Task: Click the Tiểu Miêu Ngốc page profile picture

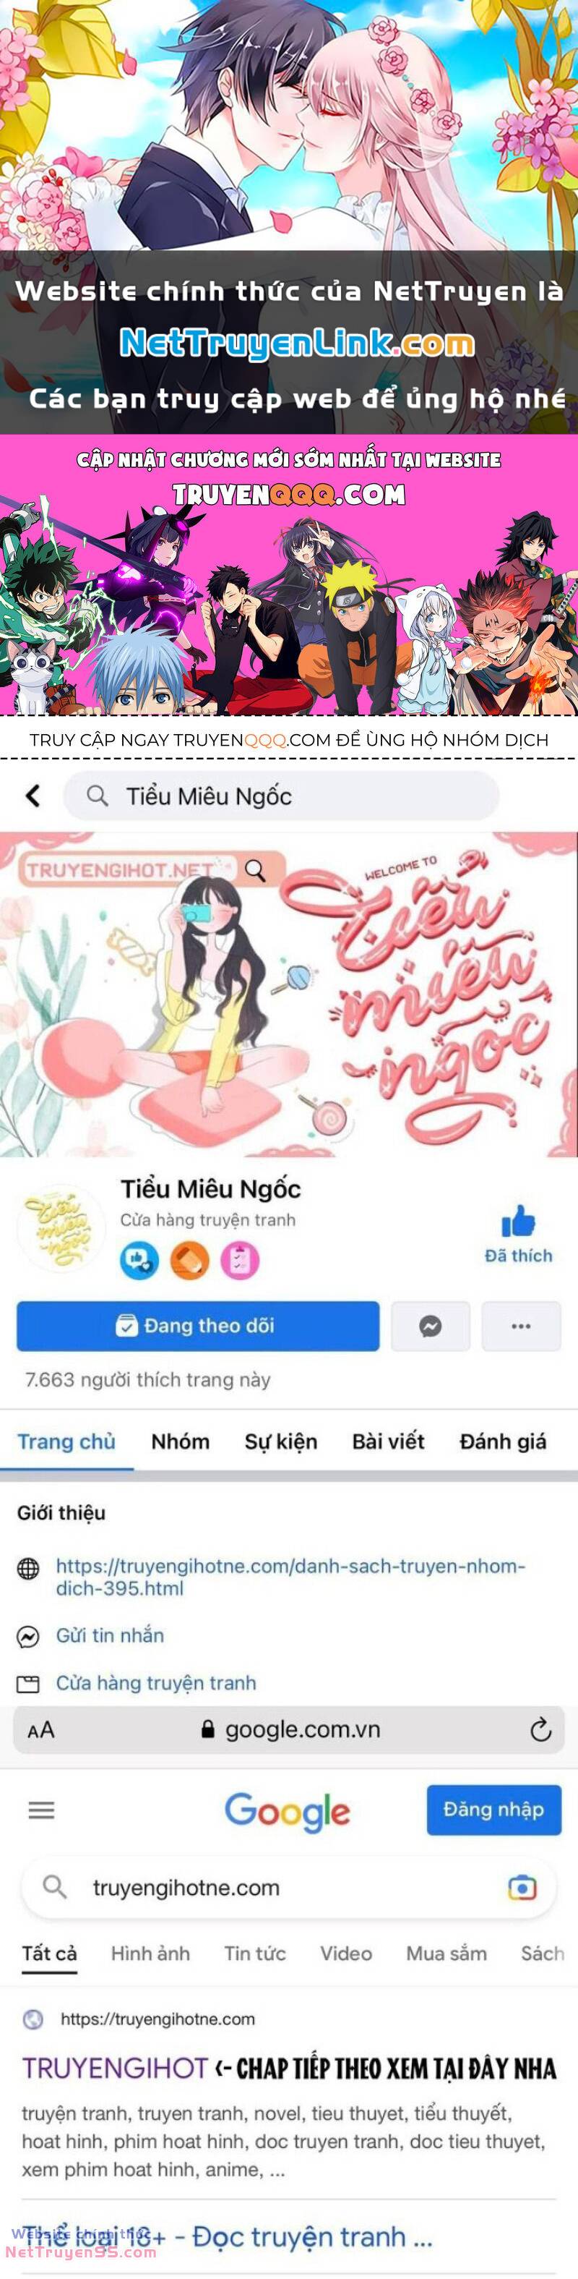Action: tap(61, 1229)
